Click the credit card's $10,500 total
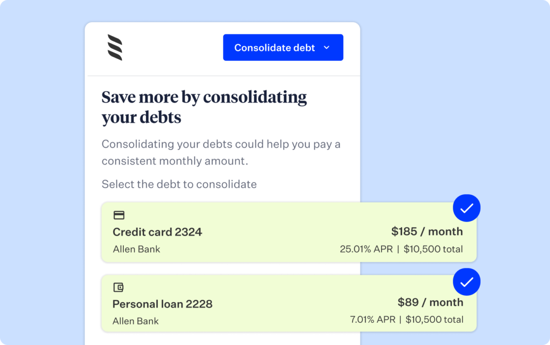The width and height of the screenshot is (550, 345). click(x=433, y=249)
